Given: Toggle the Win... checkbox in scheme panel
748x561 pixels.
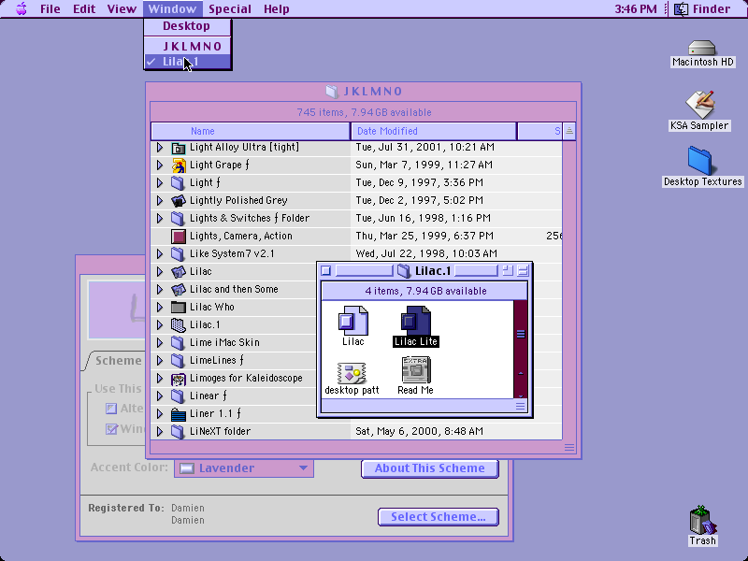Looking at the screenshot, I should click(x=111, y=429).
